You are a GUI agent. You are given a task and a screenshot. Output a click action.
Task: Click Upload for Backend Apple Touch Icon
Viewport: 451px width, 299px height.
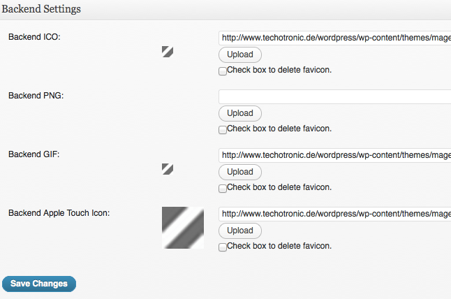240,231
